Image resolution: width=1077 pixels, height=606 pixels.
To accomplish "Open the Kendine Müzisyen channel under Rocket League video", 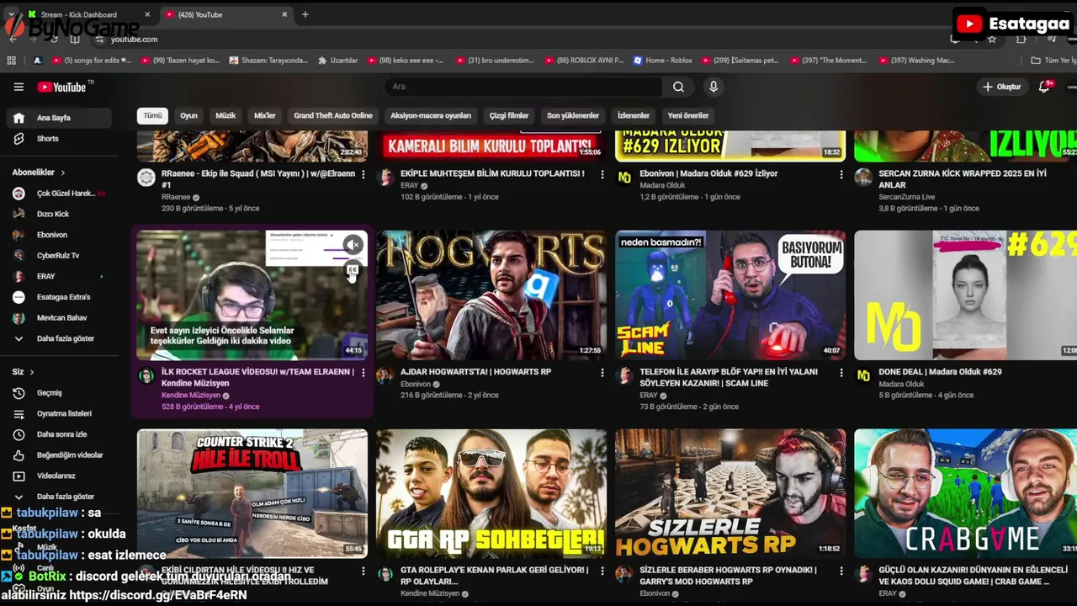I will tap(191, 395).
